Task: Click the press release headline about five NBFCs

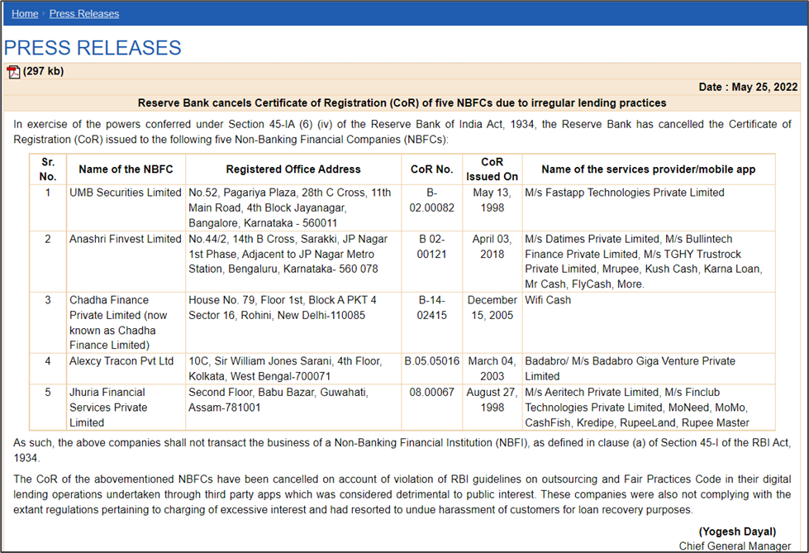Action: pyautogui.click(x=402, y=102)
